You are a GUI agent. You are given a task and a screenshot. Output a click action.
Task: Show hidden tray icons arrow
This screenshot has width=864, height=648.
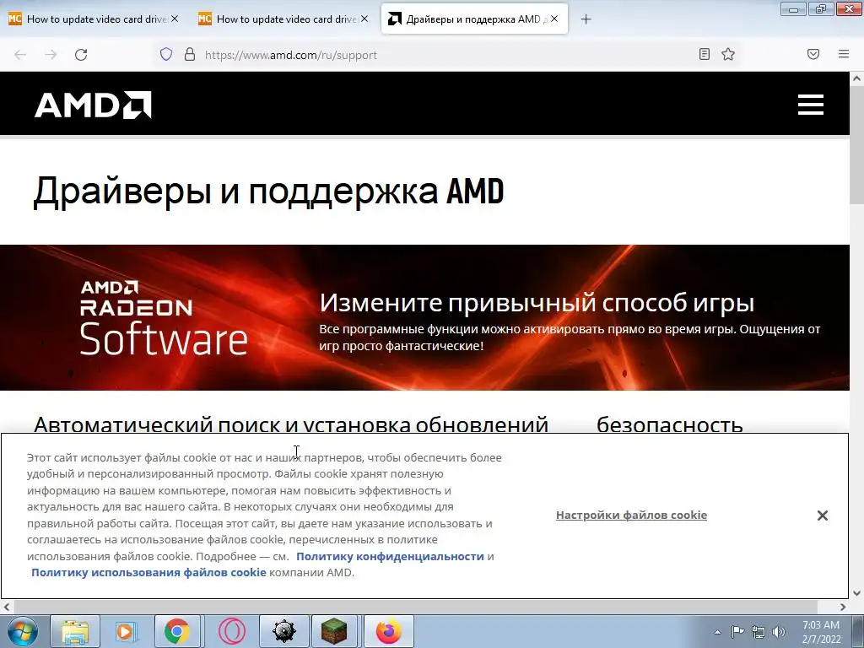click(x=717, y=632)
